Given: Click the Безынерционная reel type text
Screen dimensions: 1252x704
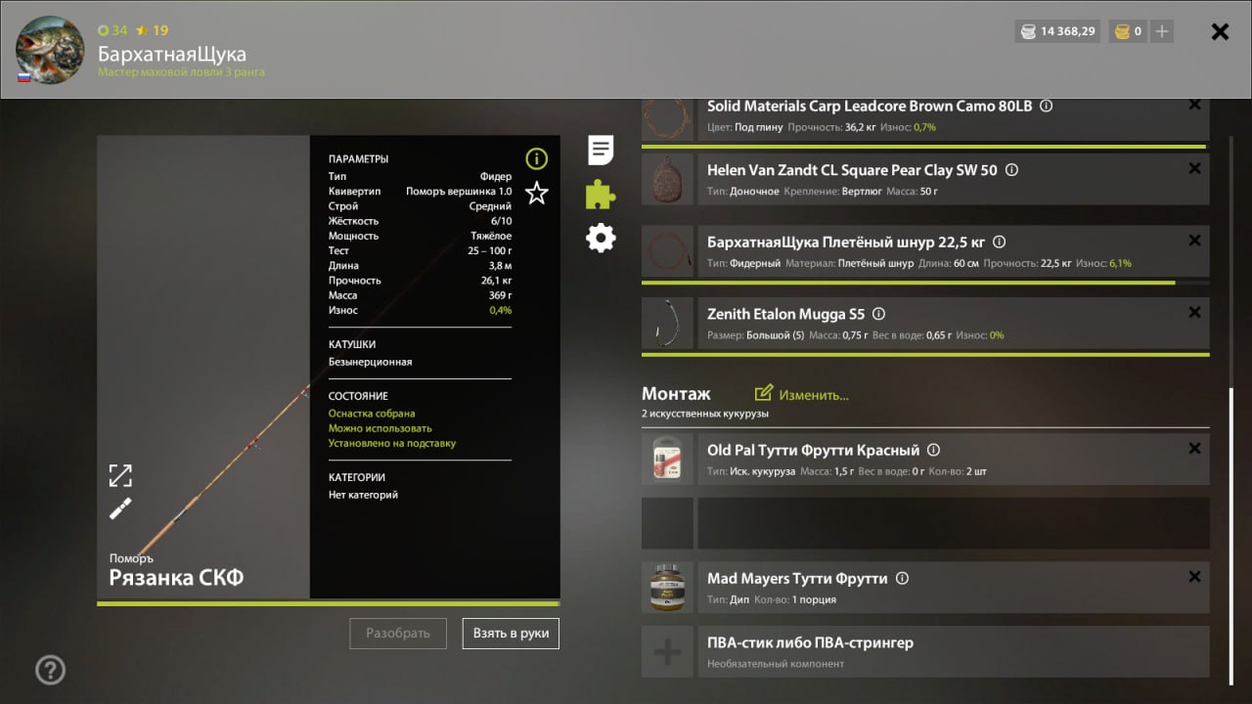Looking at the screenshot, I should pyautogui.click(x=371, y=362).
